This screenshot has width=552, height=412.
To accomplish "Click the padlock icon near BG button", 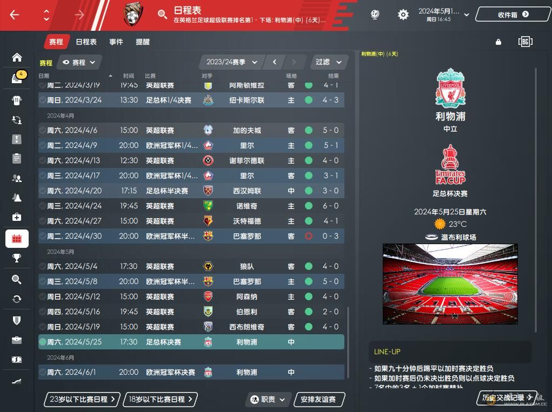I will click(x=498, y=42).
